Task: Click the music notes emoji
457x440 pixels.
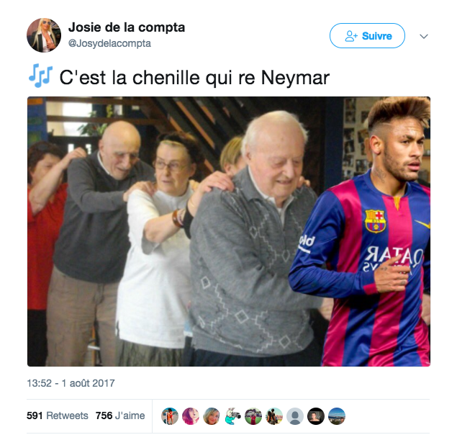Action: [40, 76]
